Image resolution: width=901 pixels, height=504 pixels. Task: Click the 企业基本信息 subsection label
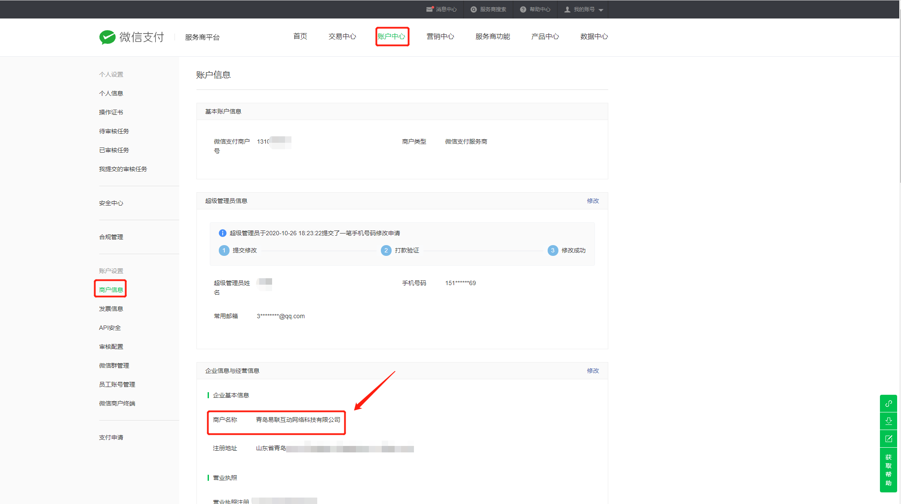[231, 395]
